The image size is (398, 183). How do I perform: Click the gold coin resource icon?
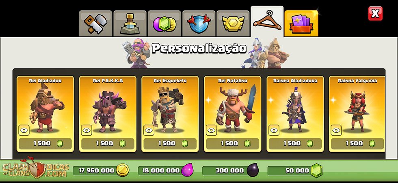(x=123, y=170)
